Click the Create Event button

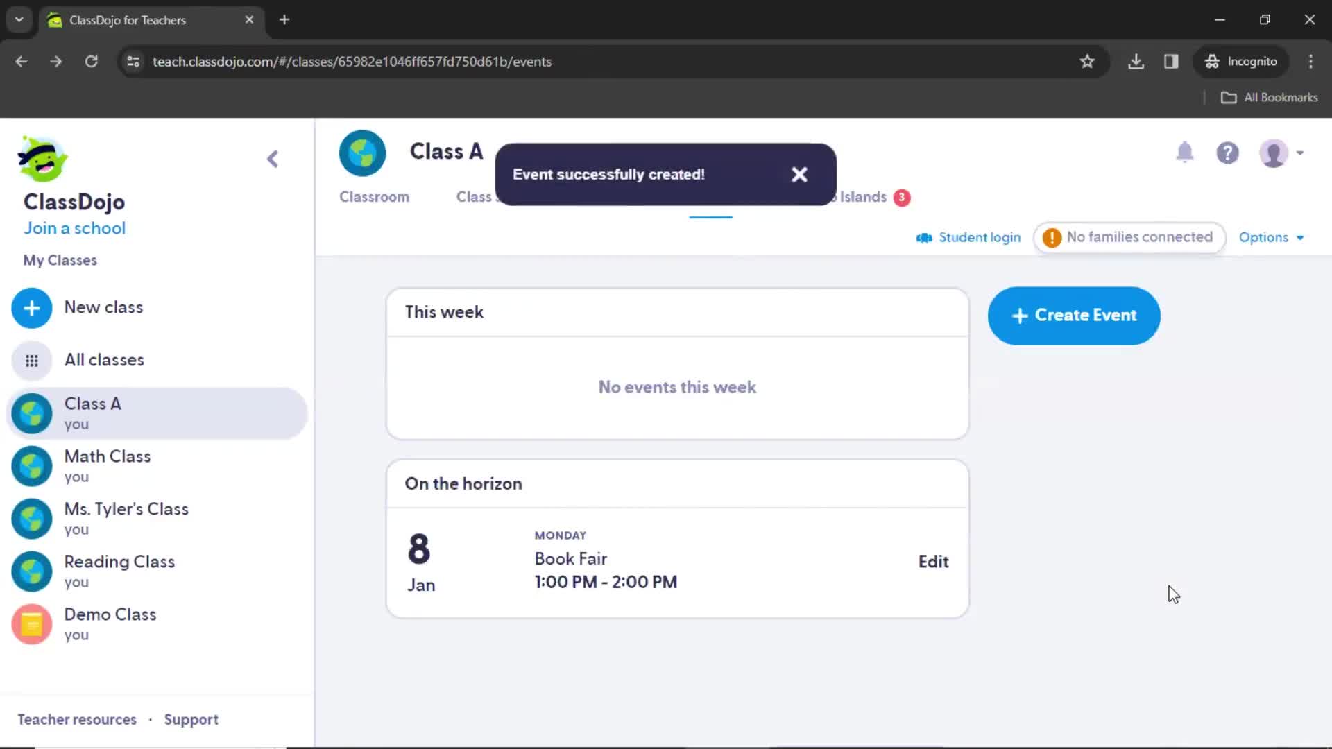(1073, 315)
